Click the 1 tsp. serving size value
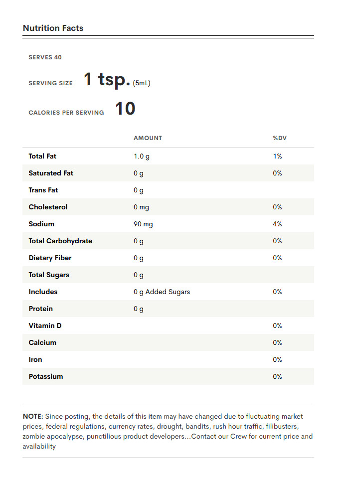This screenshot has width=342, height=477. (x=107, y=79)
